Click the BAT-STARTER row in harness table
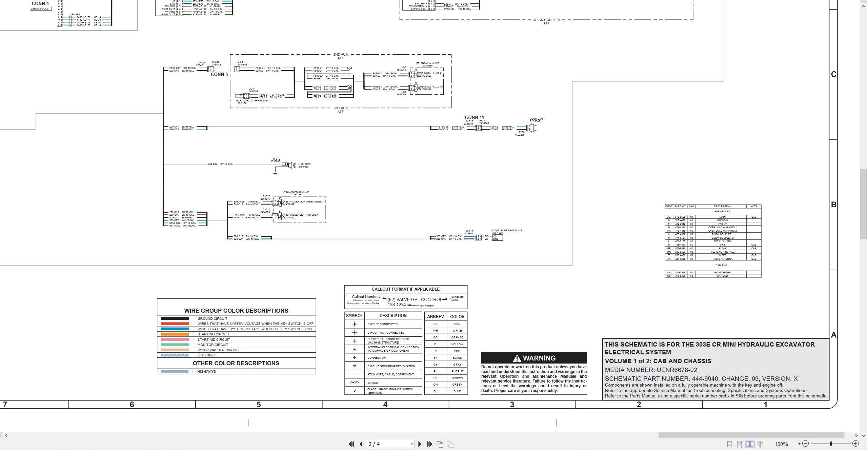Viewport: 867px width, 450px height. point(713,272)
